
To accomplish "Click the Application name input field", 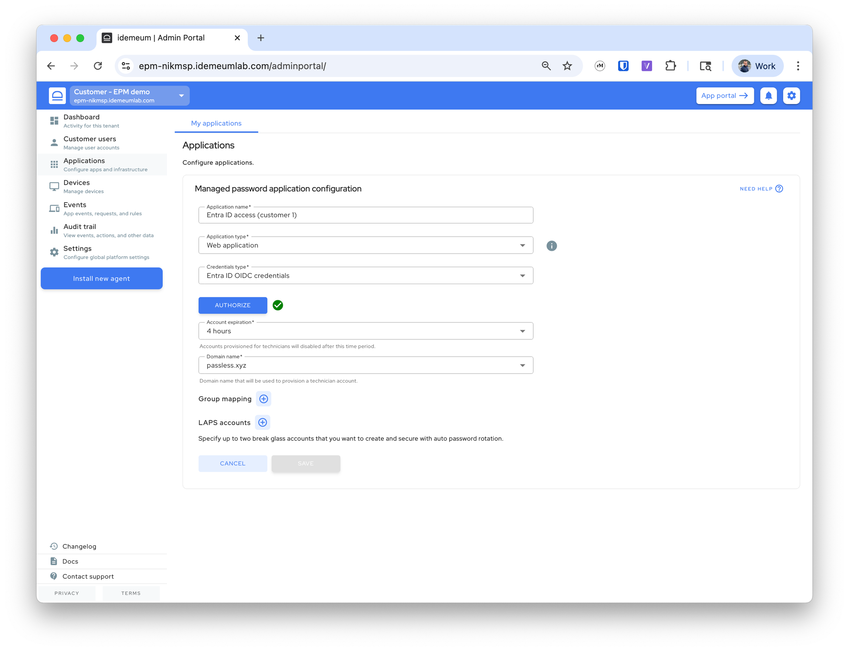I will pyautogui.click(x=365, y=215).
